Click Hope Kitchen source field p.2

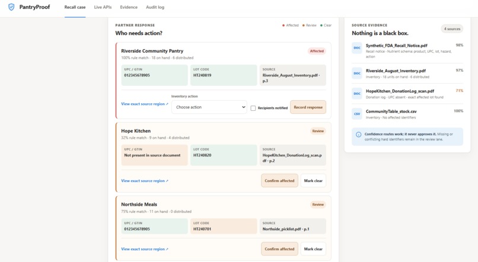pyautogui.click(x=292, y=155)
